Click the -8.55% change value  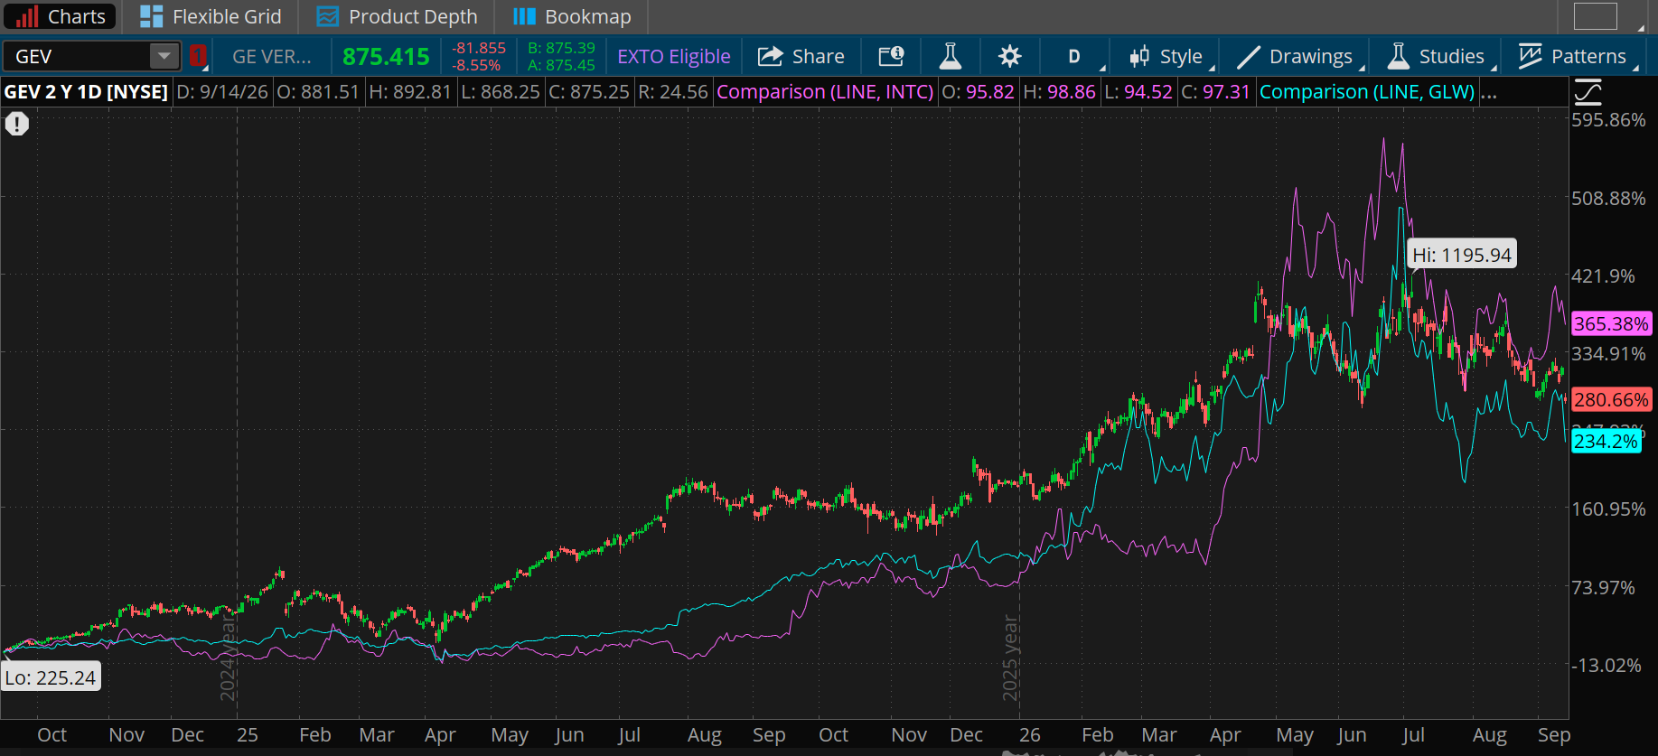click(x=477, y=65)
